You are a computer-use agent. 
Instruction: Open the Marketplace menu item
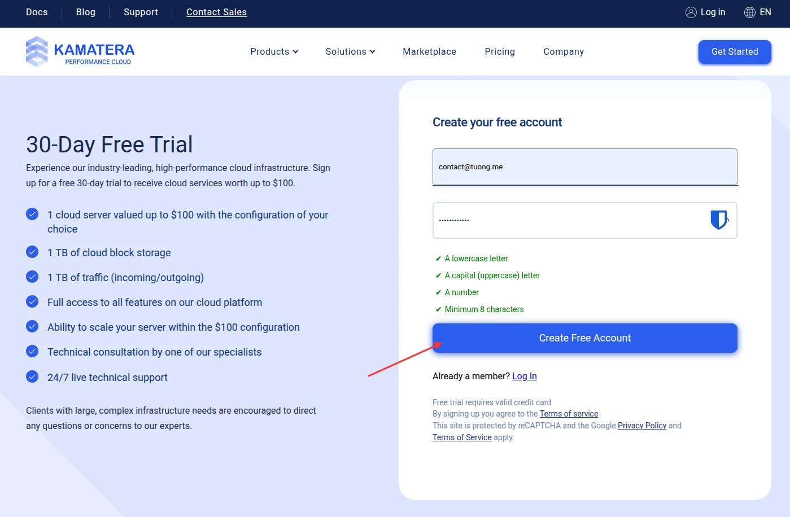tap(429, 51)
